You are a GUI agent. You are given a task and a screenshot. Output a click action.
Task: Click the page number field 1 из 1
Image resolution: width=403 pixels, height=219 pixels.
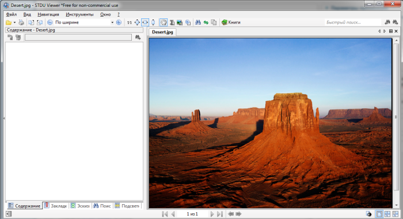(x=192, y=214)
